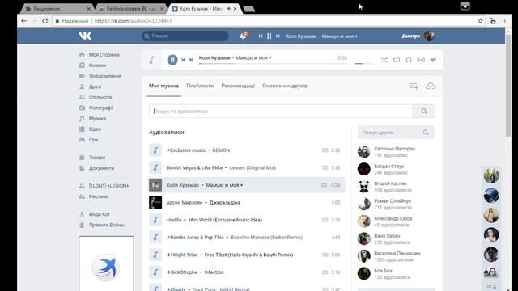This screenshot has height=291, width=518.
Task: Open Моя Сторінка in sidebar
Action: click(99, 55)
